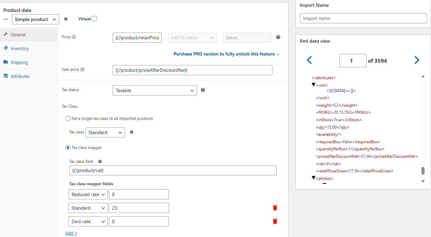Click the closing attributes XML tag
The image size is (431, 237).
coord(324,78)
